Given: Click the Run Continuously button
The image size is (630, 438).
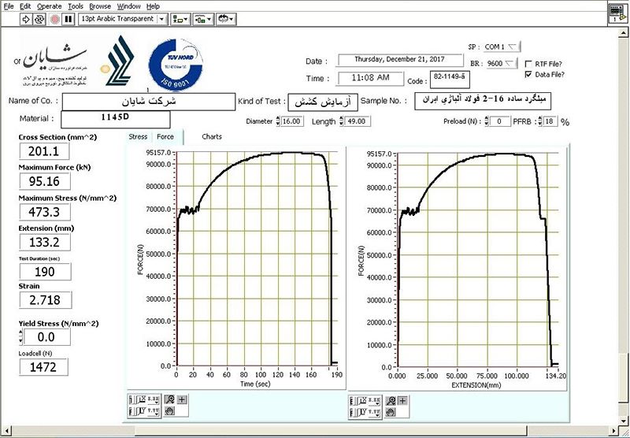Looking at the screenshot, I should [x=39, y=18].
